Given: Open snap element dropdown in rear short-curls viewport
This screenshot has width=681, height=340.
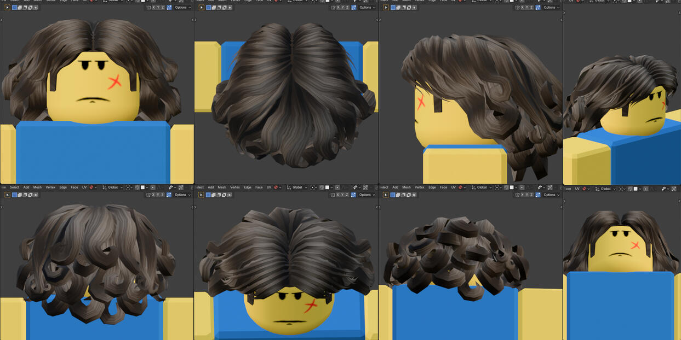Looking at the screenshot, I should tap(514, 187).
